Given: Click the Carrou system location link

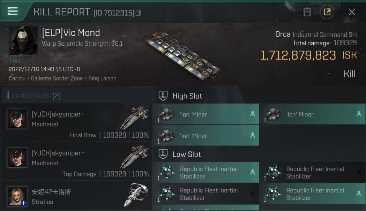Looking at the screenshot, I should (17, 78).
